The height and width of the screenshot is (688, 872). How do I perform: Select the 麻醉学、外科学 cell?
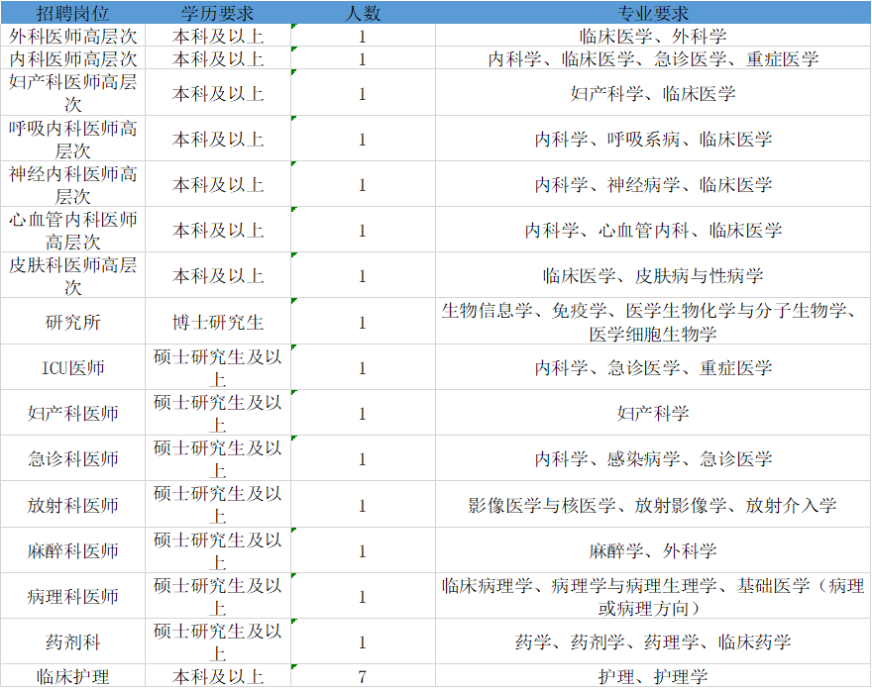click(653, 551)
